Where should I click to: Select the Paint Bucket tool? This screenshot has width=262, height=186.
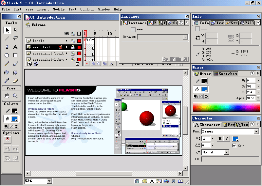coord(15,72)
